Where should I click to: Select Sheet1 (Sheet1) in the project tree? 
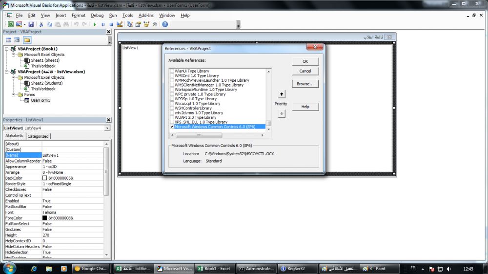coord(45,60)
